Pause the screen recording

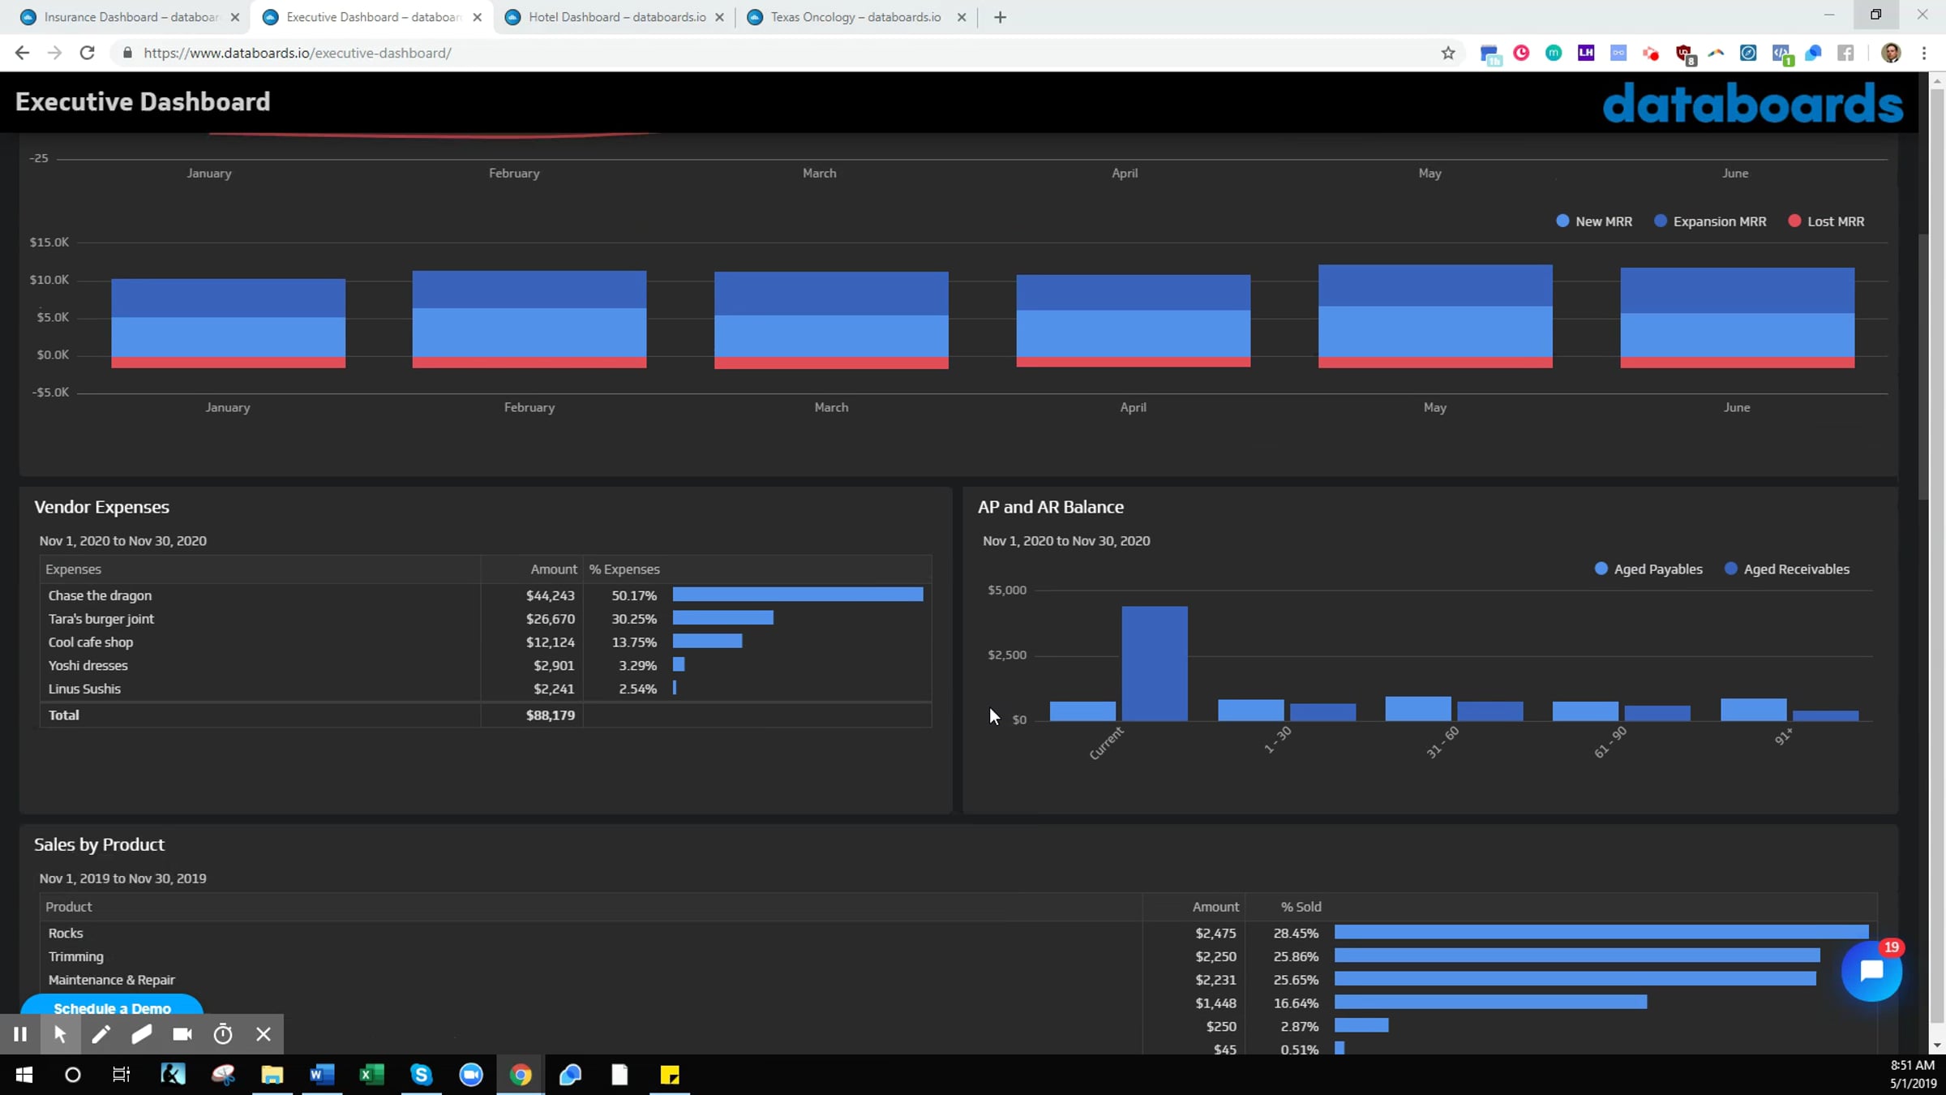(20, 1034)
